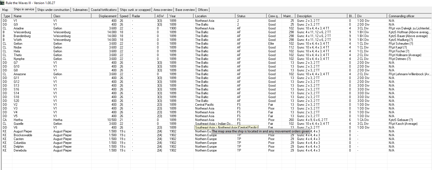This screenshot has width=432, height=170.
Task: Sort by the Maint column header
Action: click(x=288, y=16)
